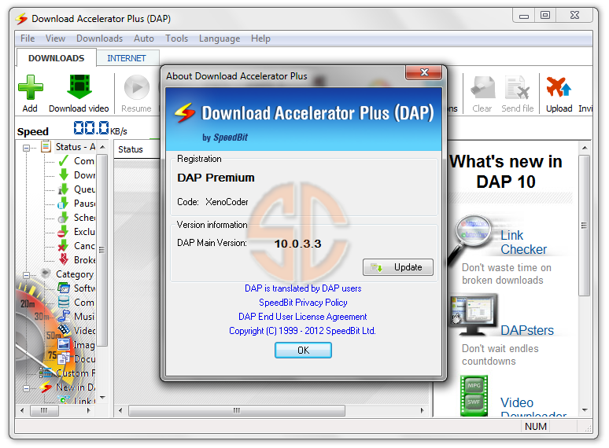Open the Language menu

point(220,39)
